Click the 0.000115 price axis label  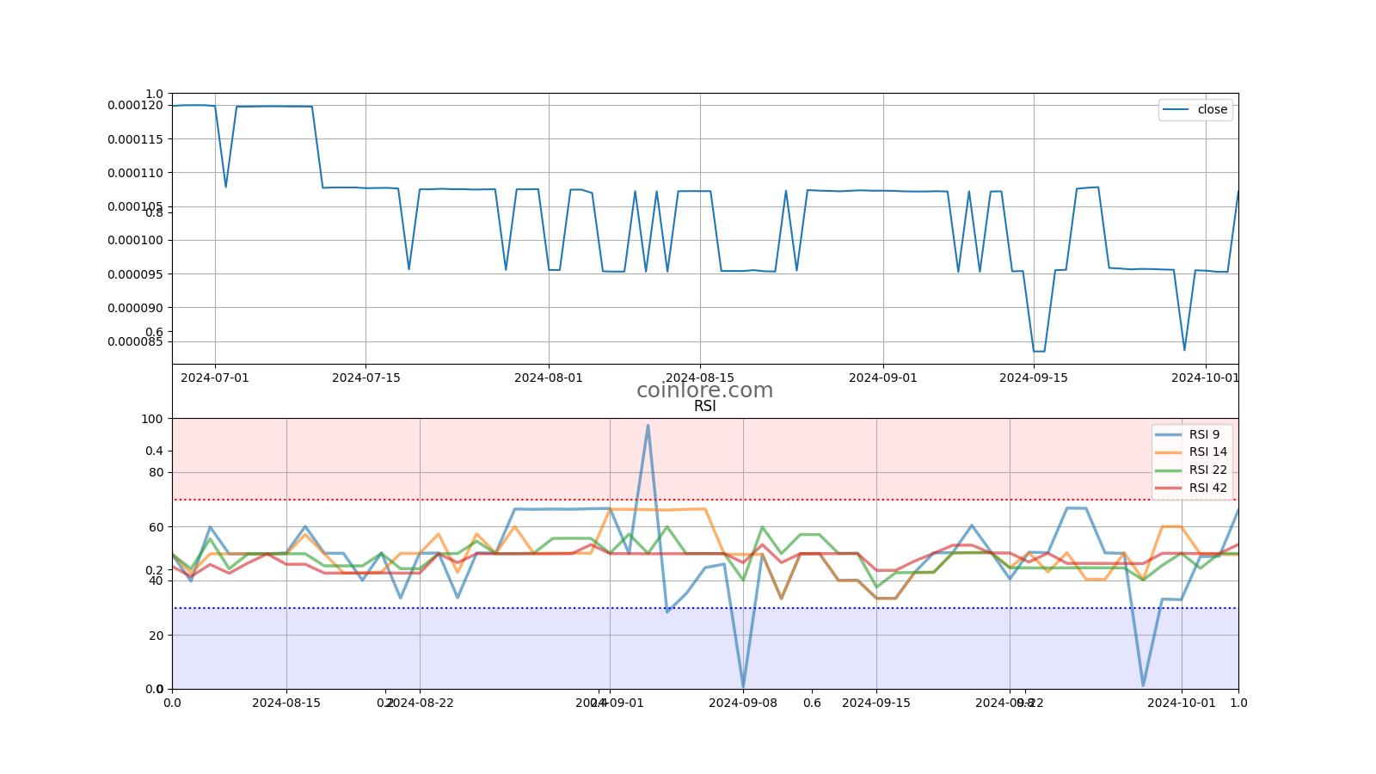(135, 138)
